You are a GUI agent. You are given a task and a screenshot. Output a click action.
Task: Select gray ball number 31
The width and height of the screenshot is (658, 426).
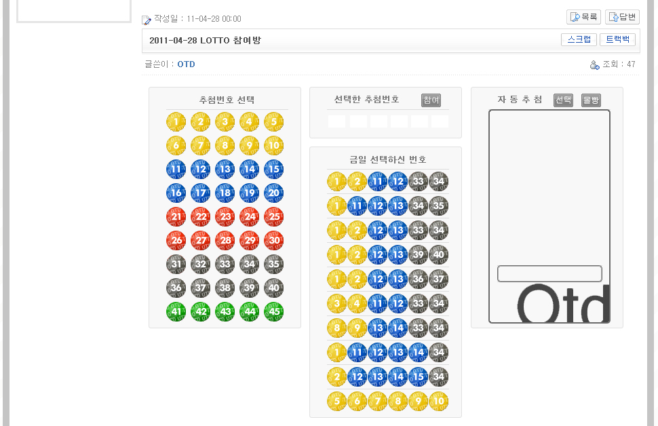click(176, 264)
